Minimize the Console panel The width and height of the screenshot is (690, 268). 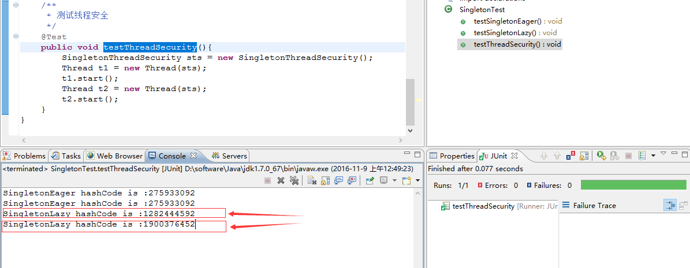407,153
